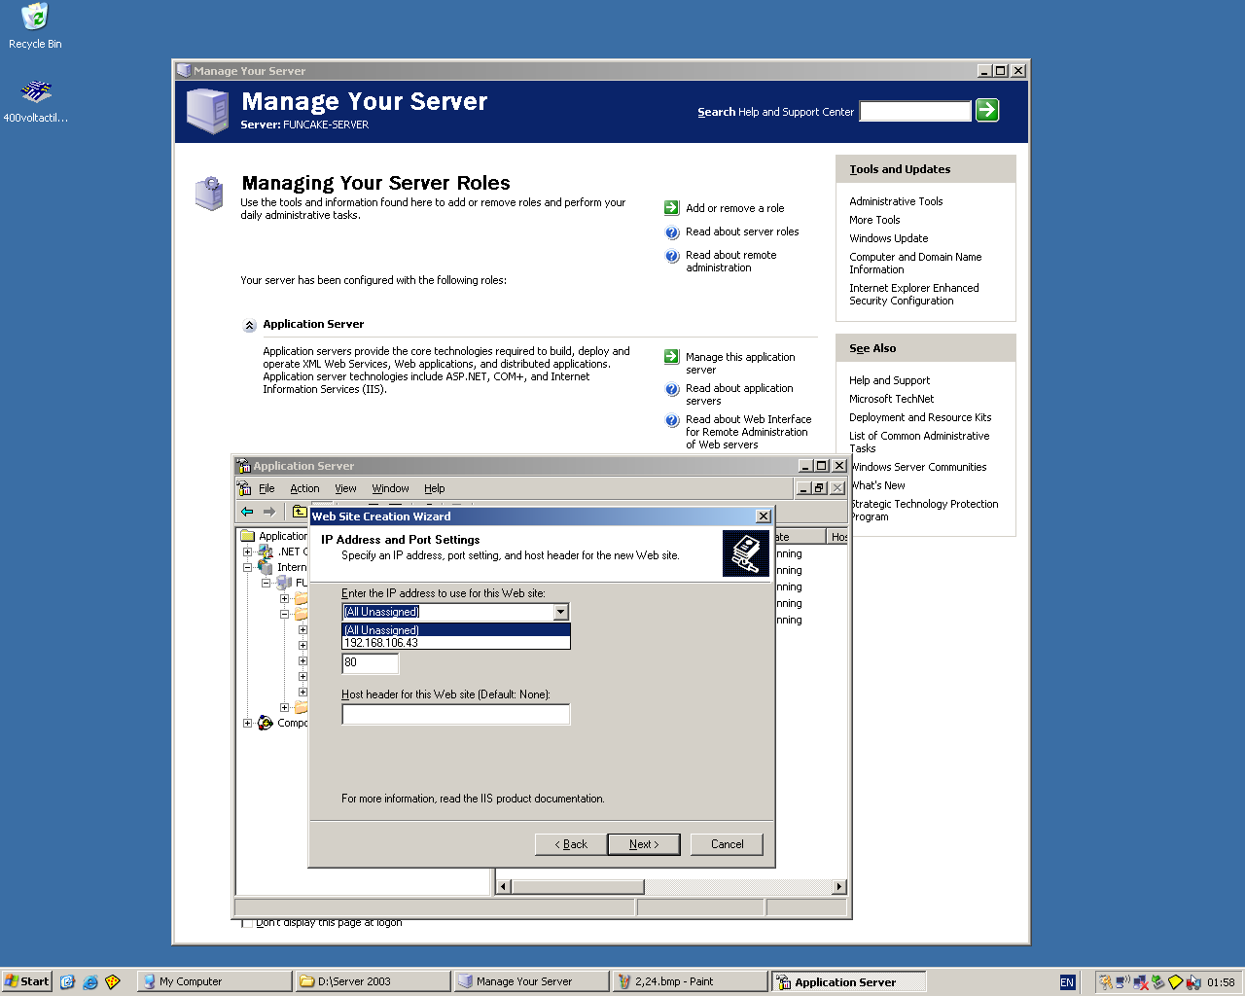Switch to D:\Server 2003 taskbar button

tap(373, 981)
